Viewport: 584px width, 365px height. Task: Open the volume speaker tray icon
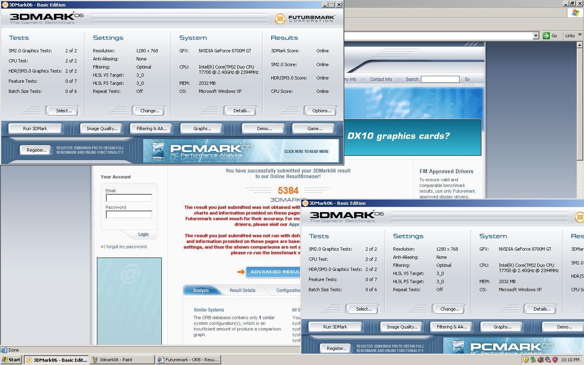(x=541, y=359)
